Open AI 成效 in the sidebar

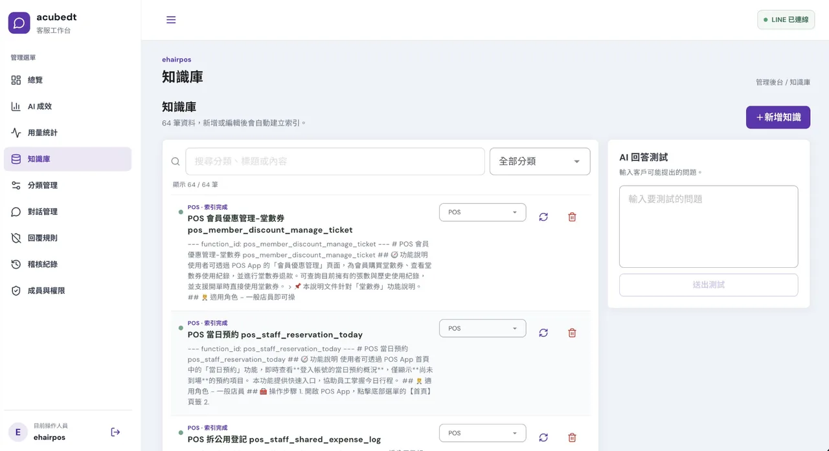point(67,106)
